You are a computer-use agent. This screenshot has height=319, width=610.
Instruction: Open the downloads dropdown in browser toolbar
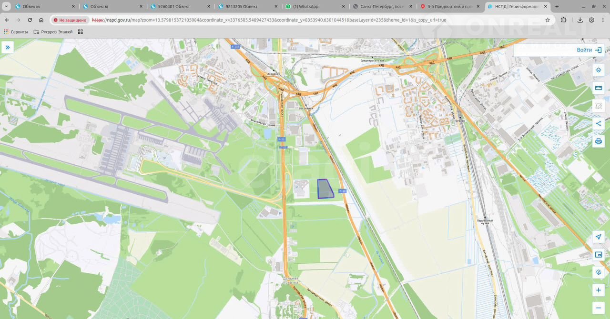579,20
